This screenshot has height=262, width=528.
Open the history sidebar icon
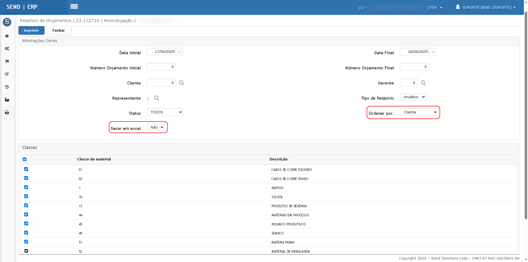pyautogui.click(x=7, y=87)
